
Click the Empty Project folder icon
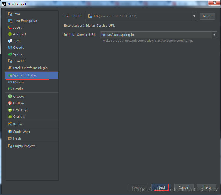(x=10, y=146)
